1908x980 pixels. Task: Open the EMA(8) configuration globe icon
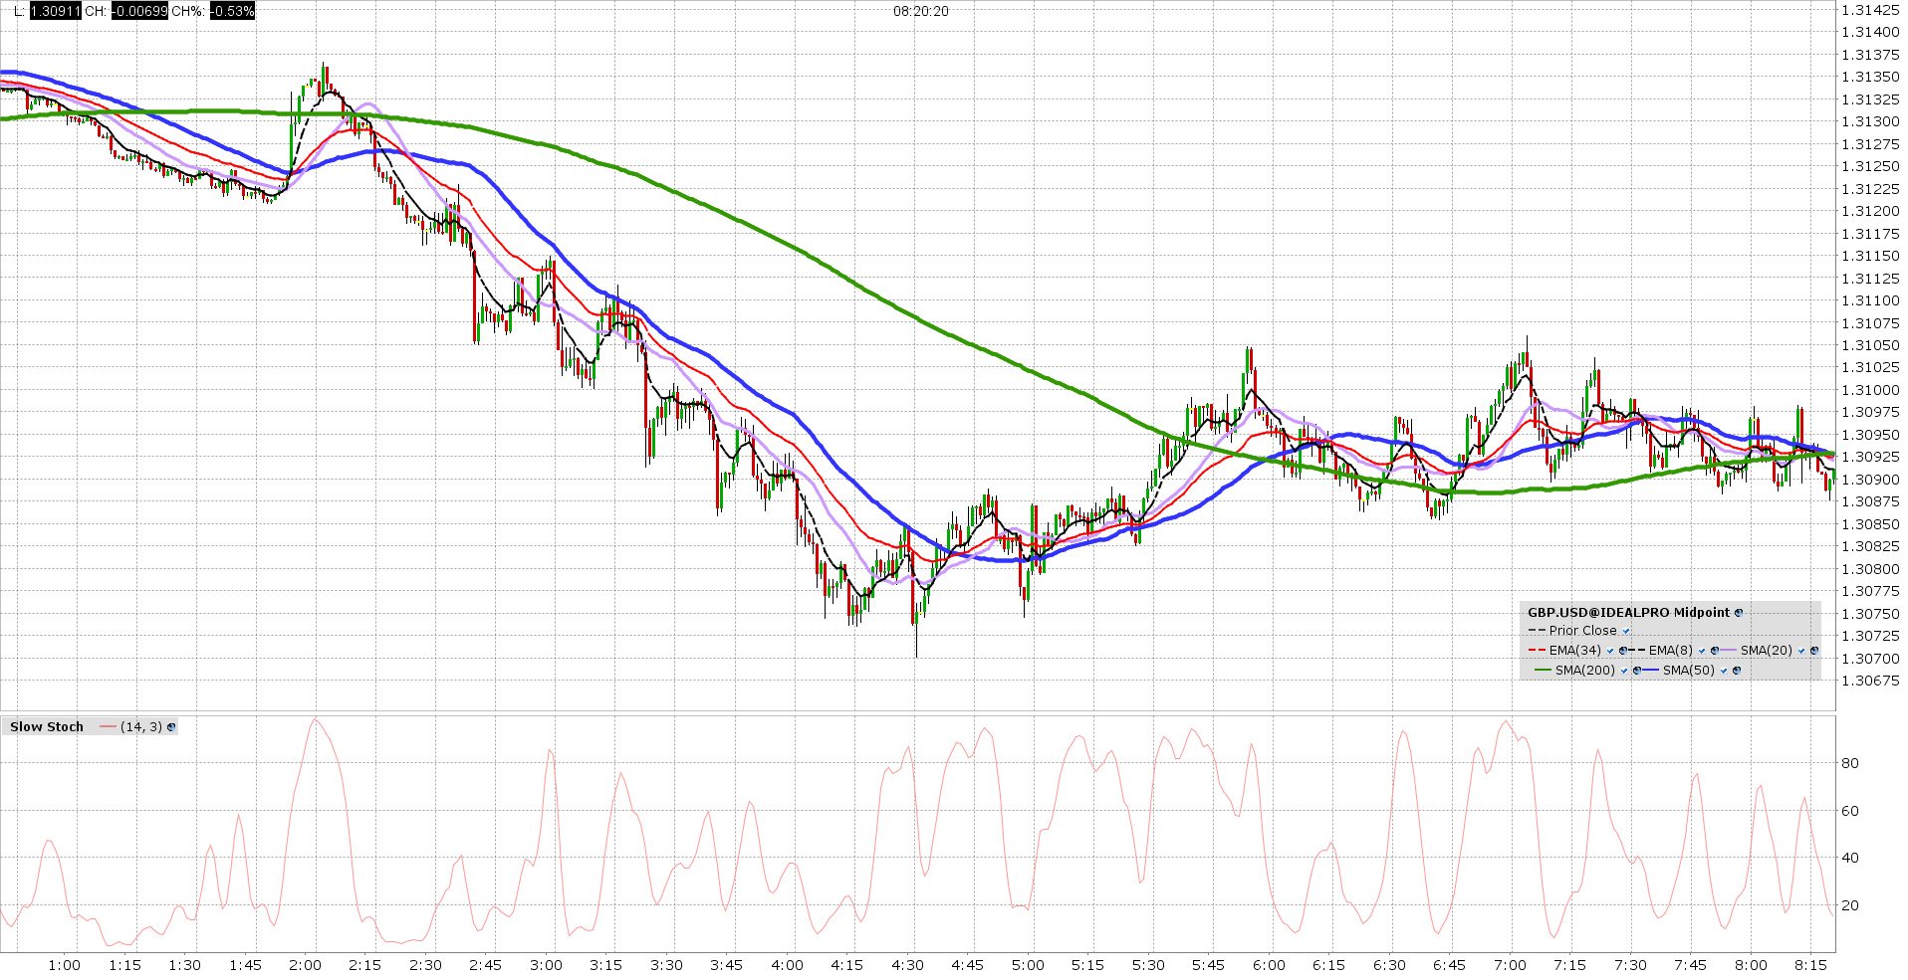[x=1715, y=651]
